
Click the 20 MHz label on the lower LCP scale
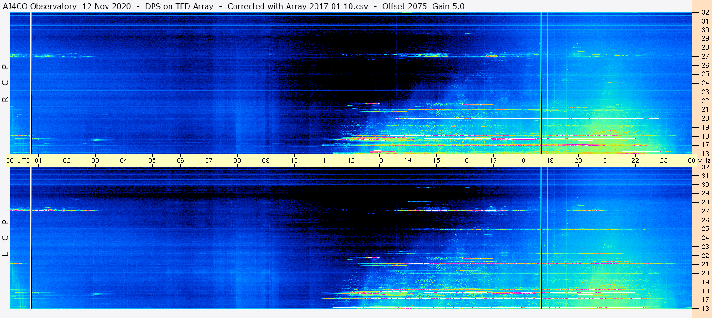[x=704, y=273]
